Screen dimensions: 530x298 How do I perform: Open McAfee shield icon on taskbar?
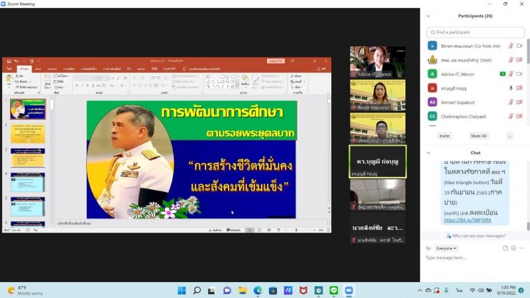[x=303, y=291]
